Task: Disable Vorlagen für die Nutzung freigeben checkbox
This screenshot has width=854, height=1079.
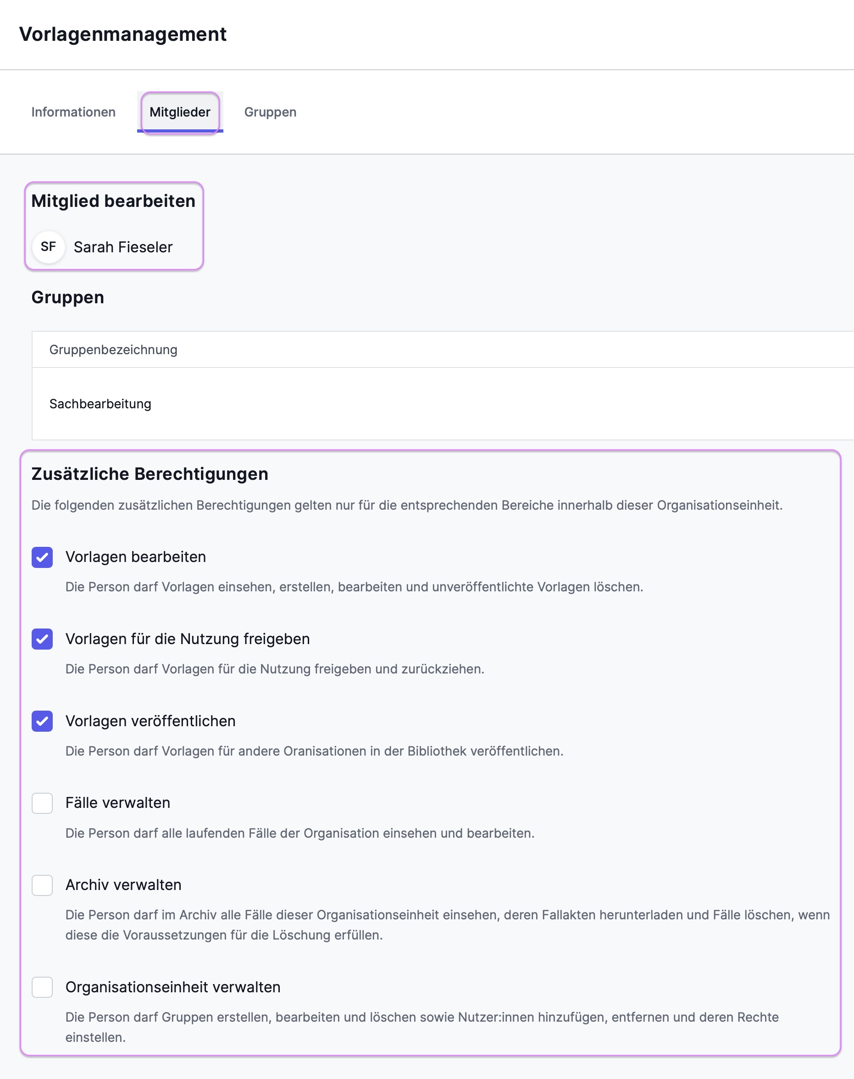Action: (43, 639)
